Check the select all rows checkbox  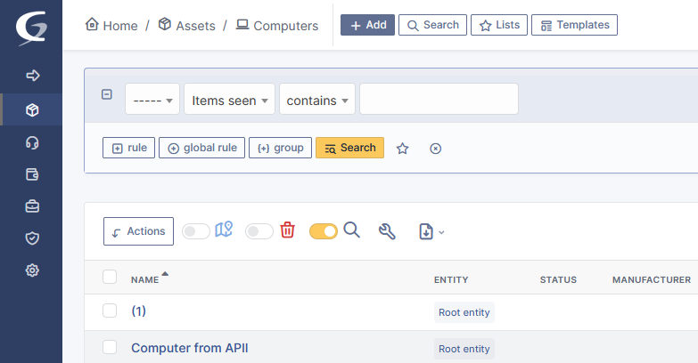110,277
